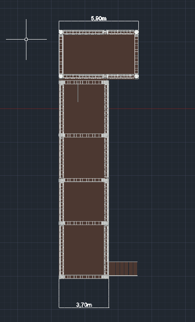Select the right vertical truss of wide platform
This screenshot has height=322, width=195.
point(136,54)
